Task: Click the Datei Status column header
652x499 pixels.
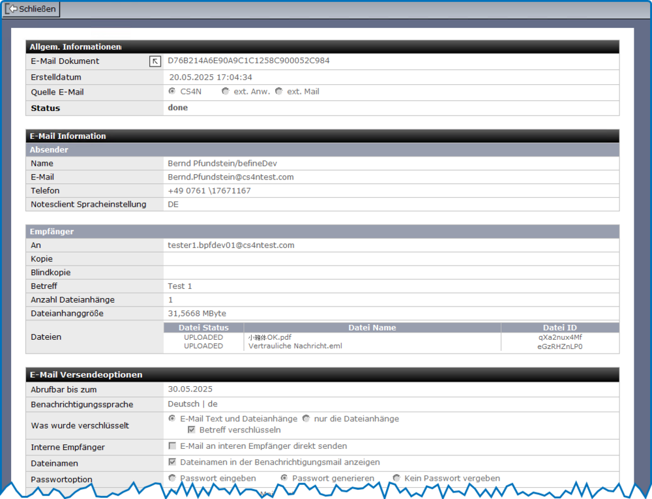Action: pos(203,327)
